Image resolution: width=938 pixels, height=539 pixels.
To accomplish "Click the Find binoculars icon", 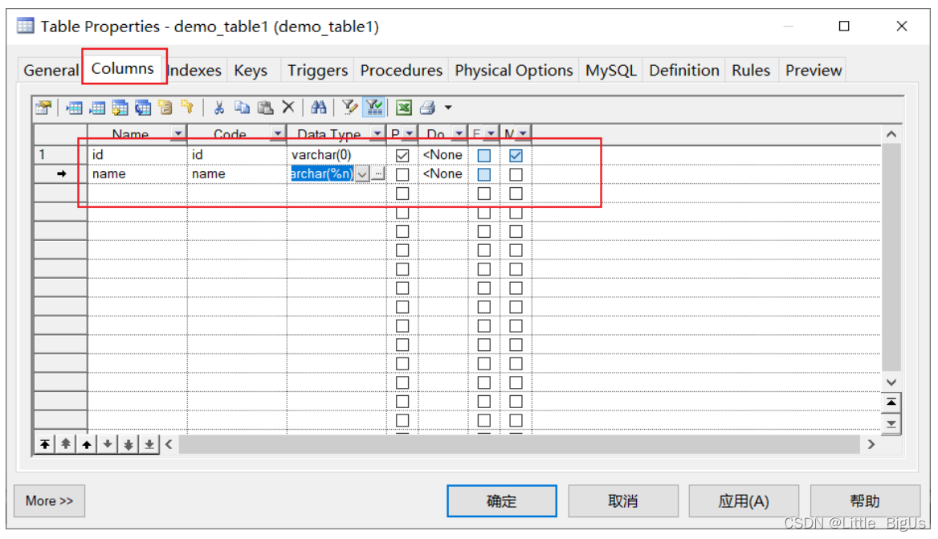I will (x=319, y=108).
